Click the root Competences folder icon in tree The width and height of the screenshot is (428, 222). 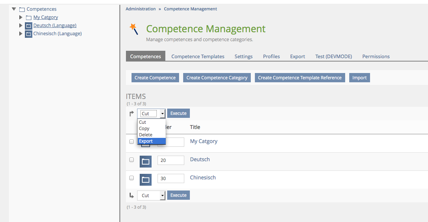(x=22, y=10)
